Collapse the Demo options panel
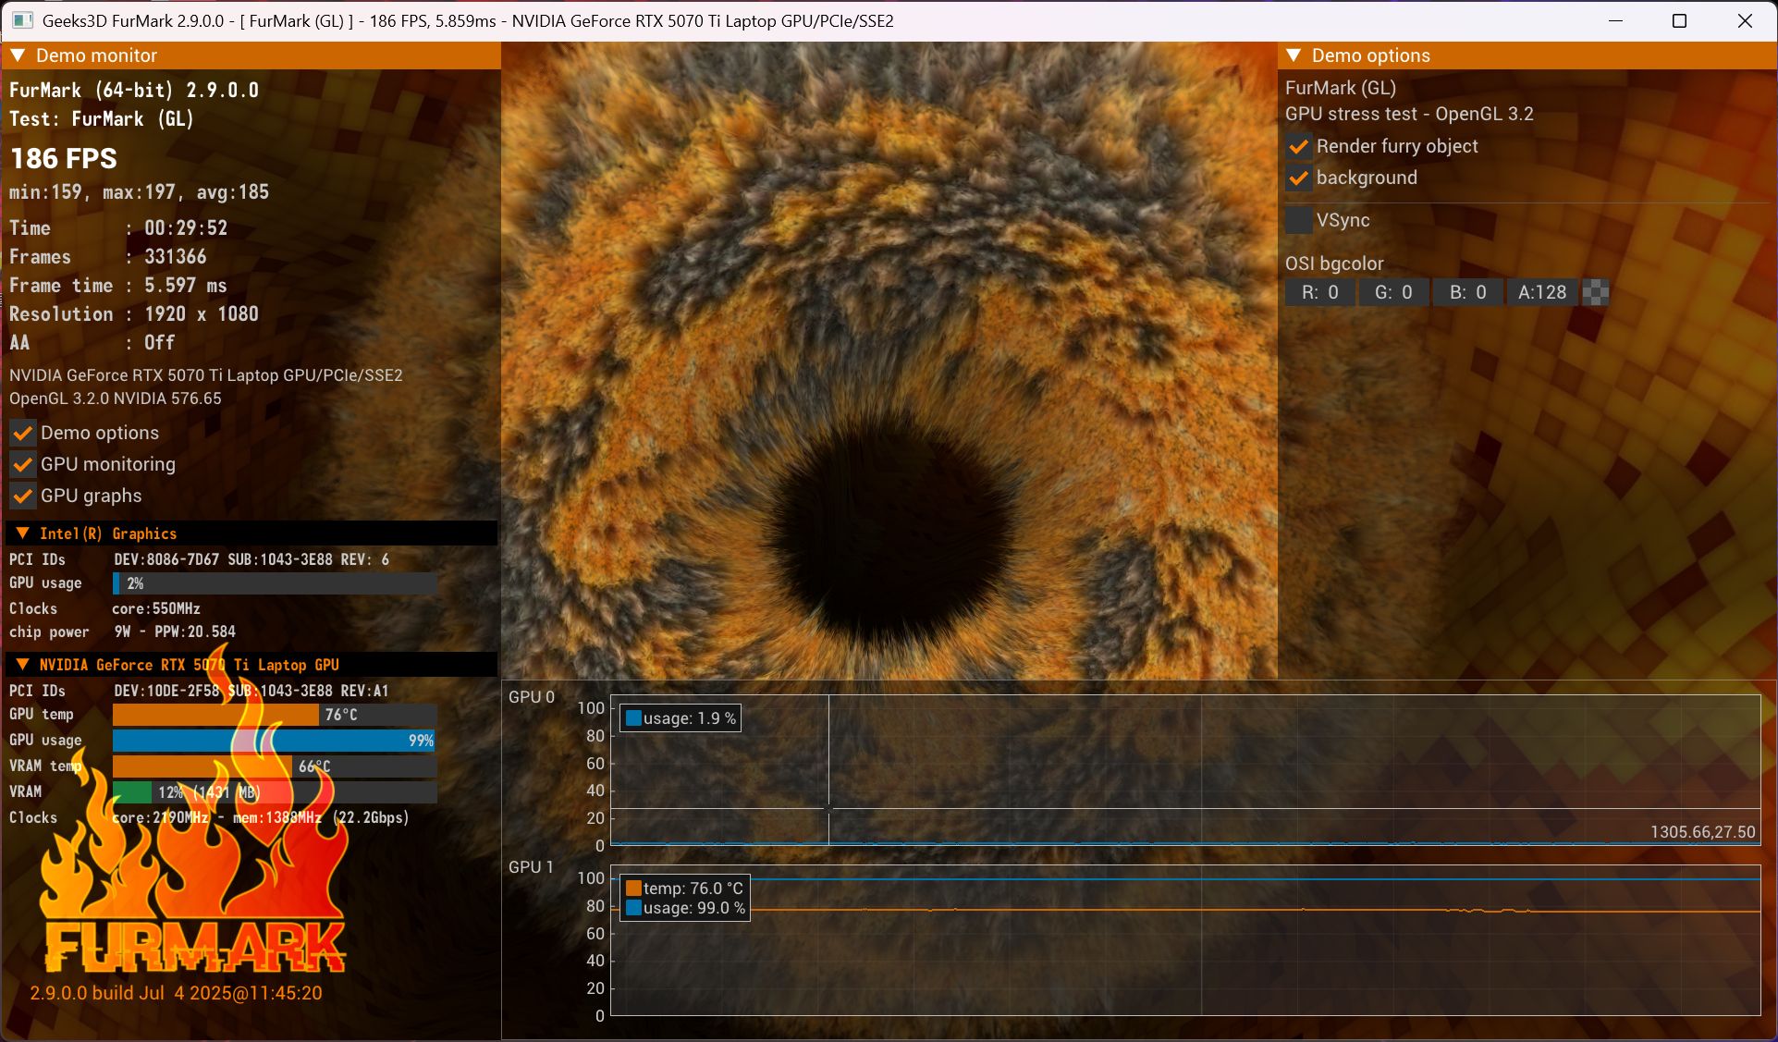Screen dimensions: 1778x1042 (x=1294, y=55)
